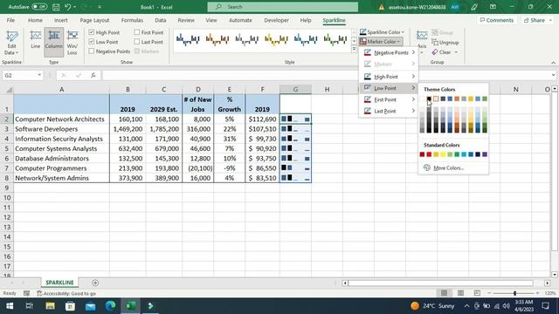Viewport: 559px width, 314px height.
Task: Enable the Negative Points checkbox
Action: click(92, 51)
